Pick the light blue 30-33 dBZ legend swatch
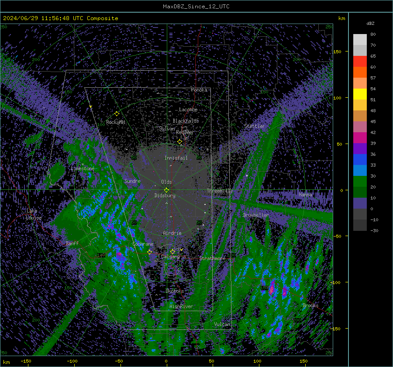Viewport: 393px width, 367px height. click(x=360, y=170)
